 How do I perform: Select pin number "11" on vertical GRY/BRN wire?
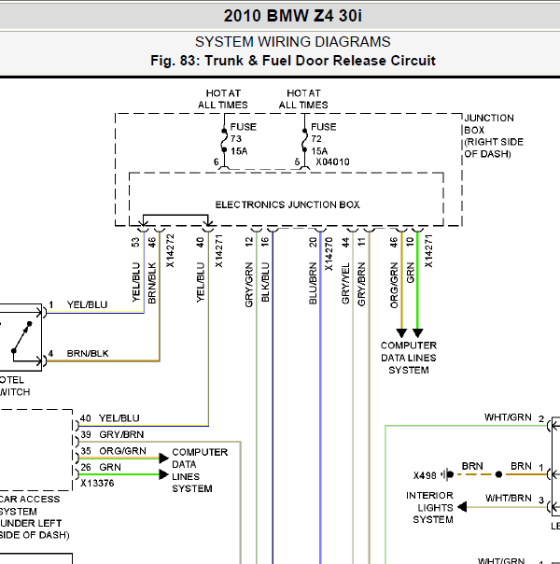point(361,242)
